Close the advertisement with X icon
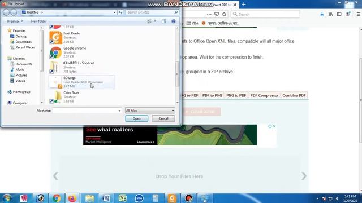The width and height of the screenshot is (362, 203). (274, 126)
